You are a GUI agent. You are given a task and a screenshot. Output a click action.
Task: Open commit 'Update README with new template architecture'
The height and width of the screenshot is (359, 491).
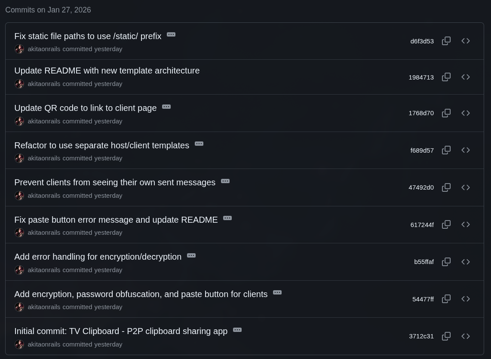point(107,71)
